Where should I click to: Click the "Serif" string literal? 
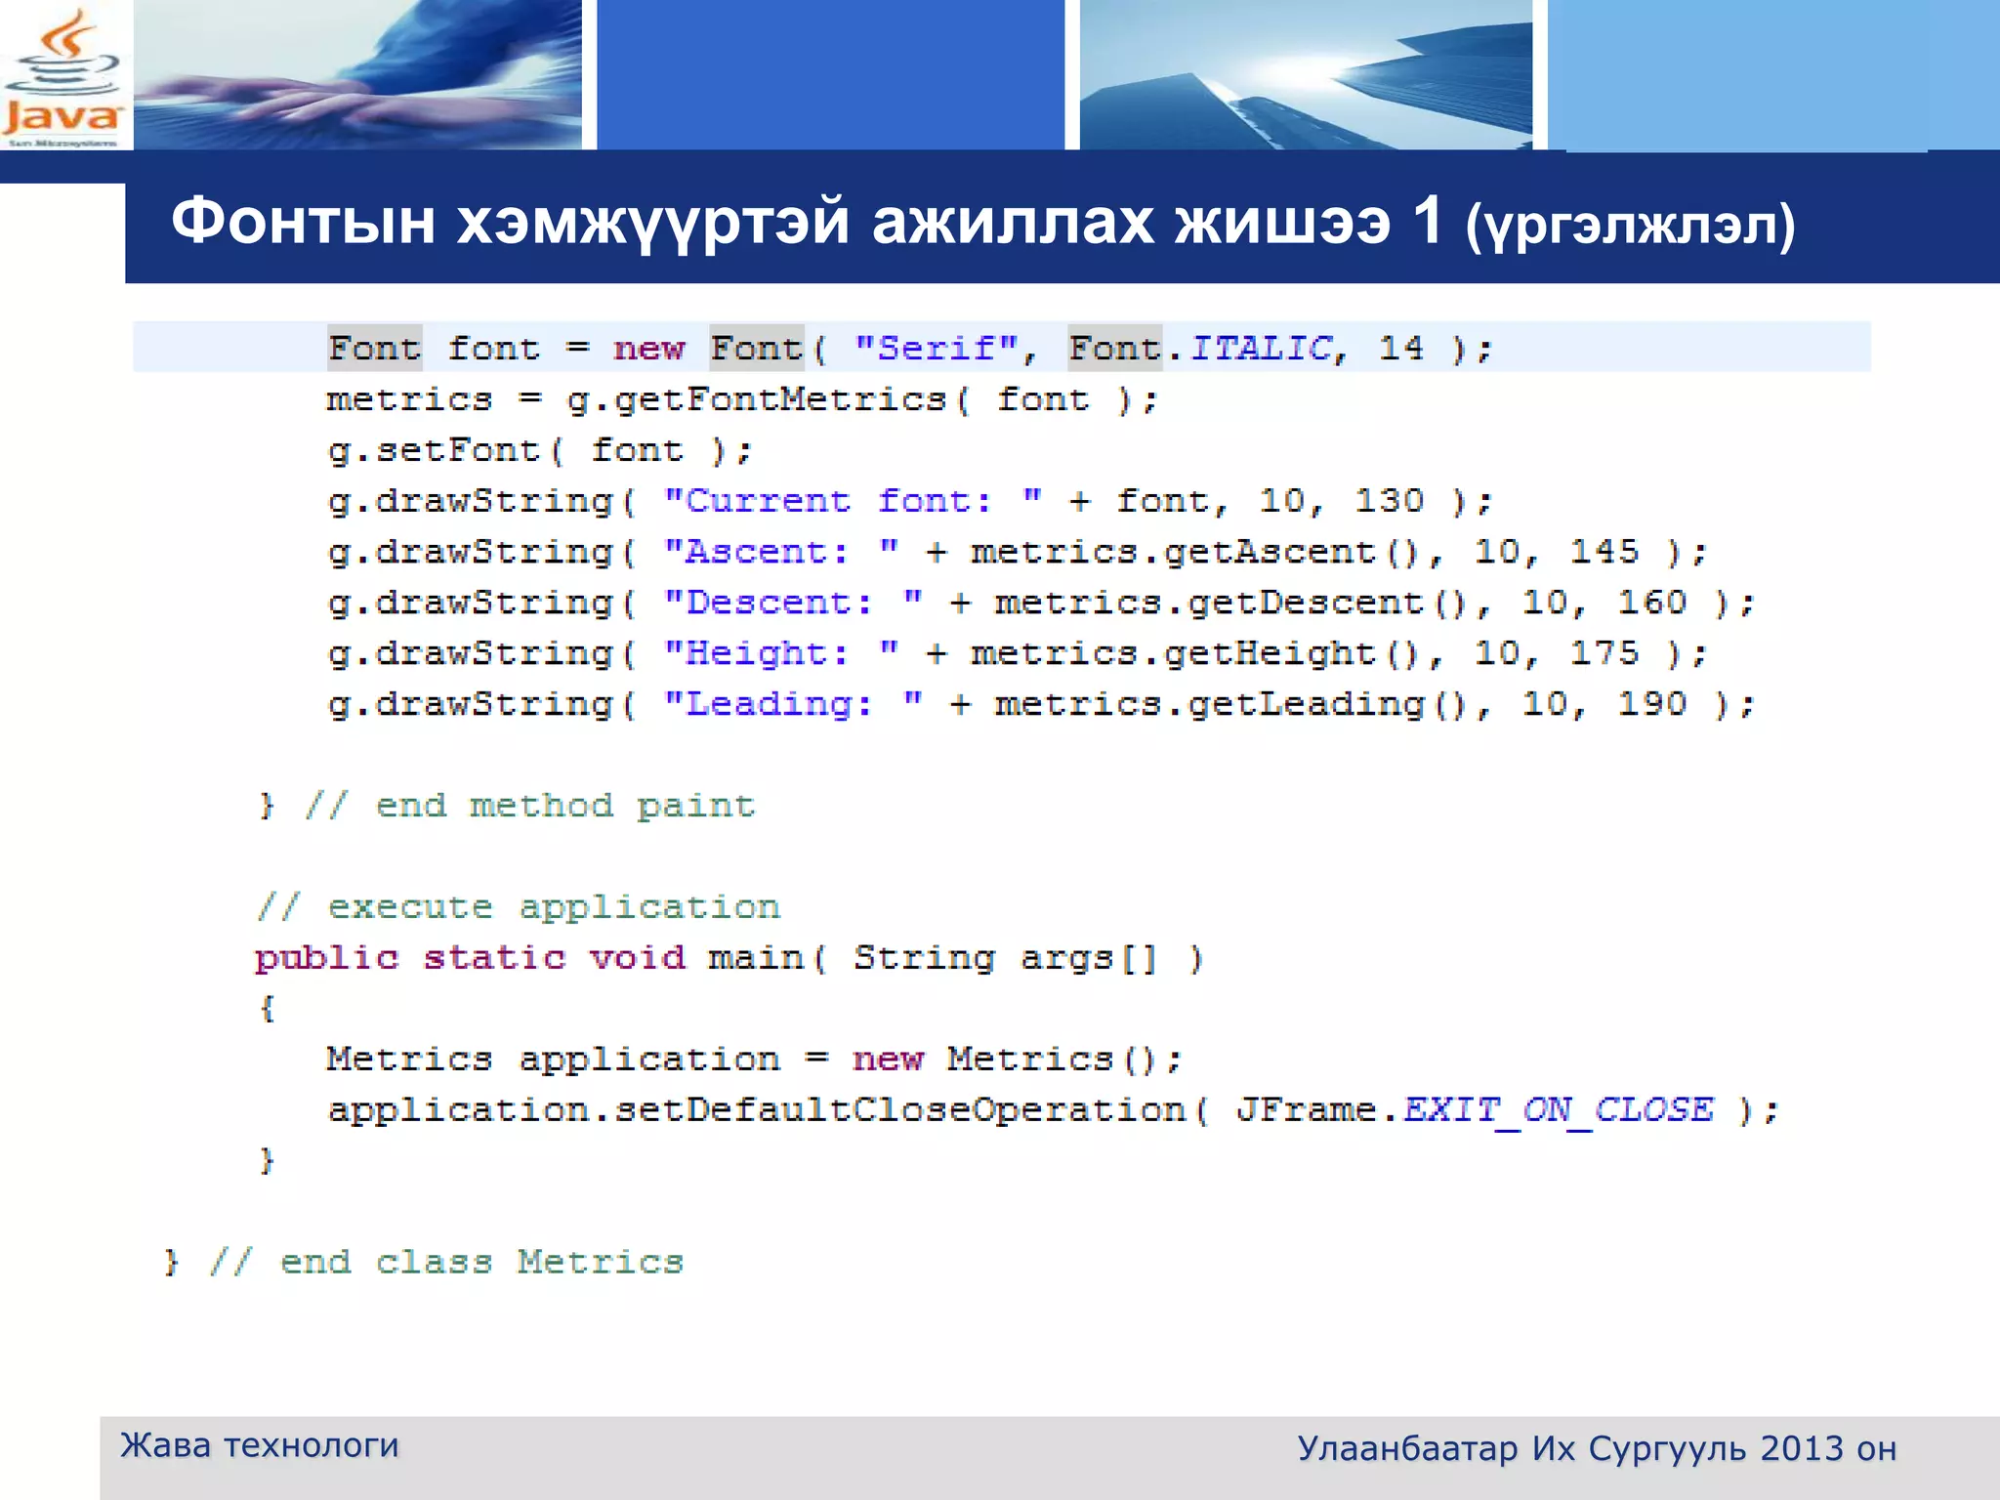click(937, 349)
